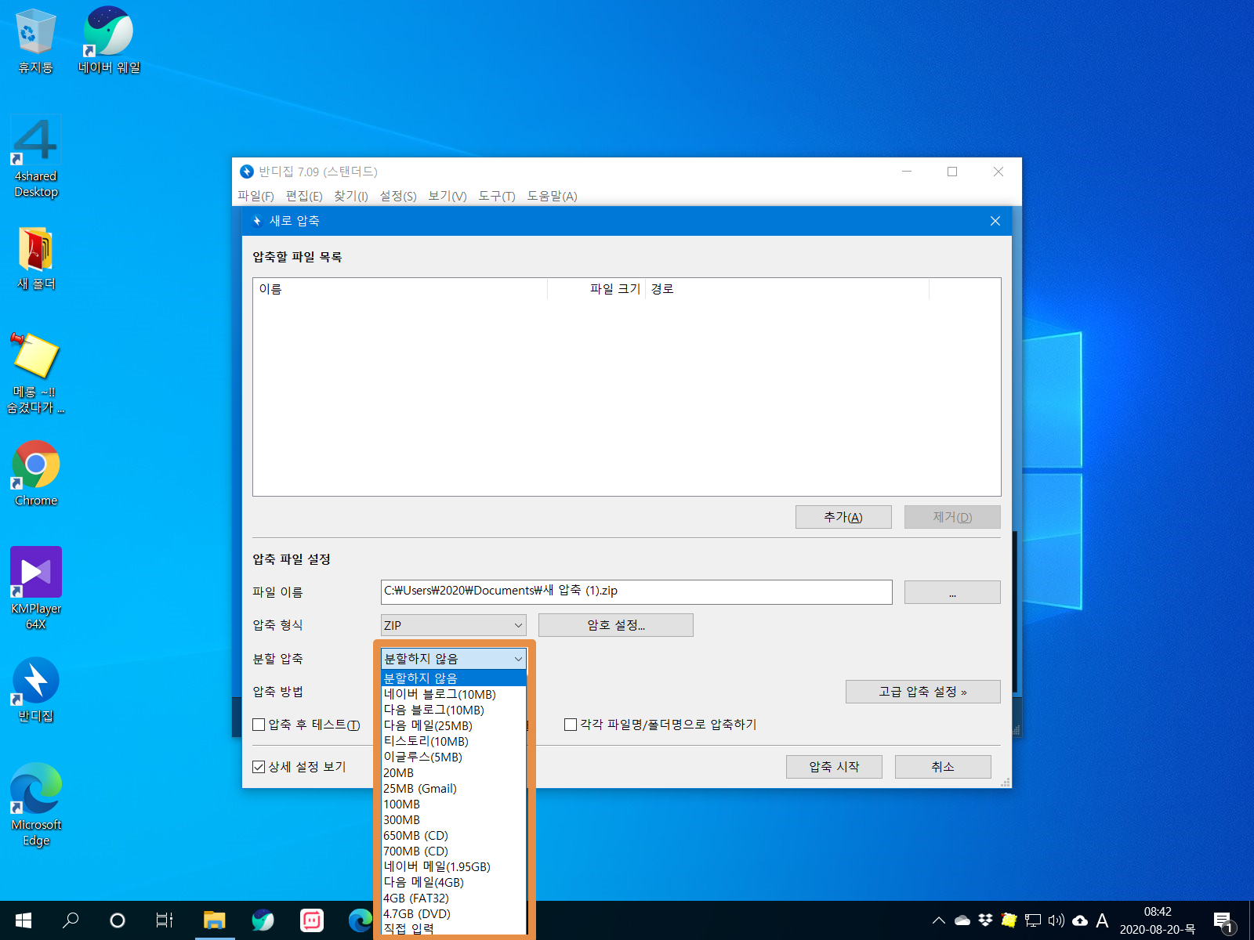
Task: Open Cortana circle on taskbar
Action: 118,920
